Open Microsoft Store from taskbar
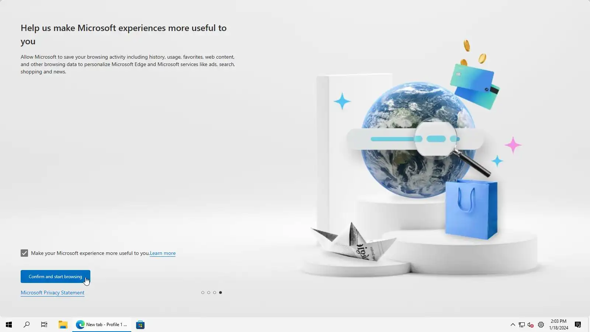590x332 pixels. click(140, 325)
